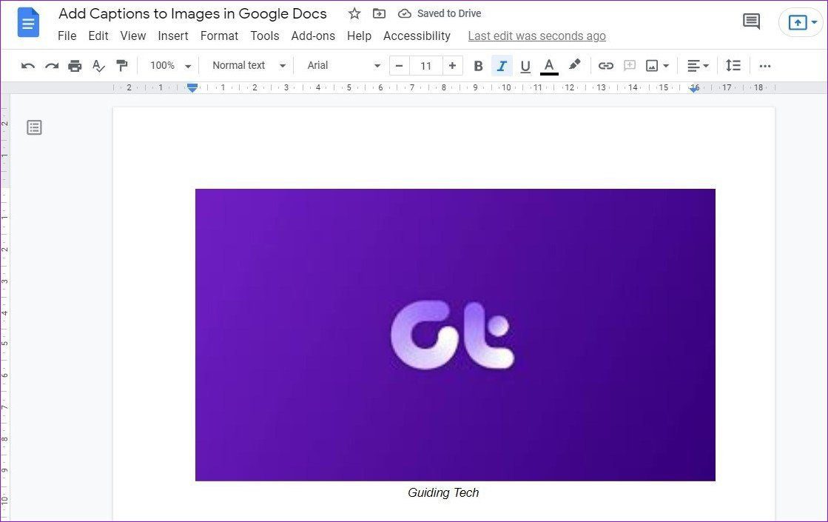This screenshot has width=828, height=522.
Task: Toggle underline formatting
Action: click(525, 66)
